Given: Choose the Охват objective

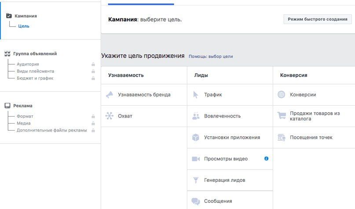Looking at the screenshot, I should 144,116.
